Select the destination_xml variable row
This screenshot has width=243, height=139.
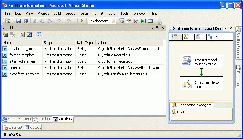coord(83,49)
